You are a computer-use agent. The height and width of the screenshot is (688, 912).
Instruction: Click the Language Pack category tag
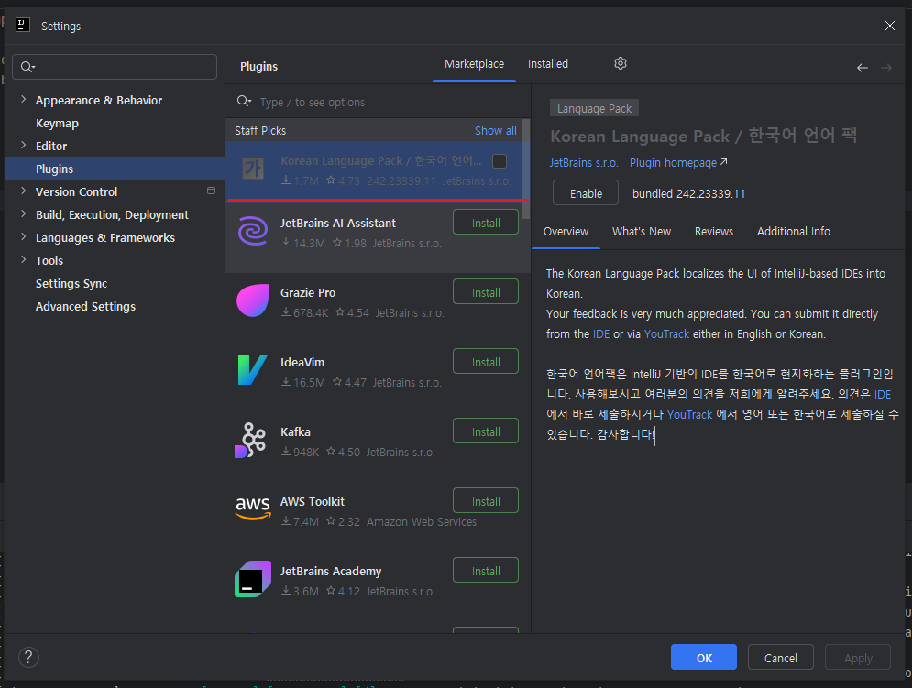click(x=594, y=108)
